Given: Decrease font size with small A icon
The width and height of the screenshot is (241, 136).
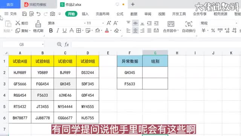Looking at the screenshot, I should (116, 23).
